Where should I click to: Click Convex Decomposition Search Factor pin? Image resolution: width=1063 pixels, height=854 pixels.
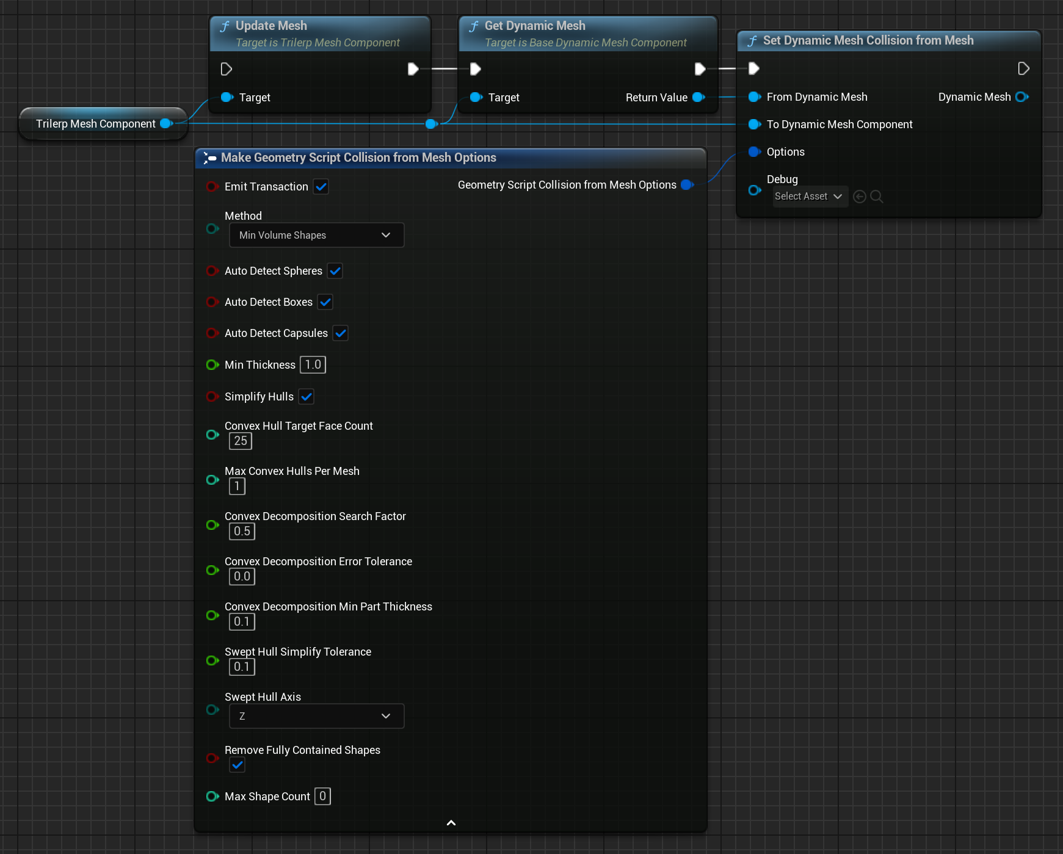pyautogui.click(x=212, y=525)
